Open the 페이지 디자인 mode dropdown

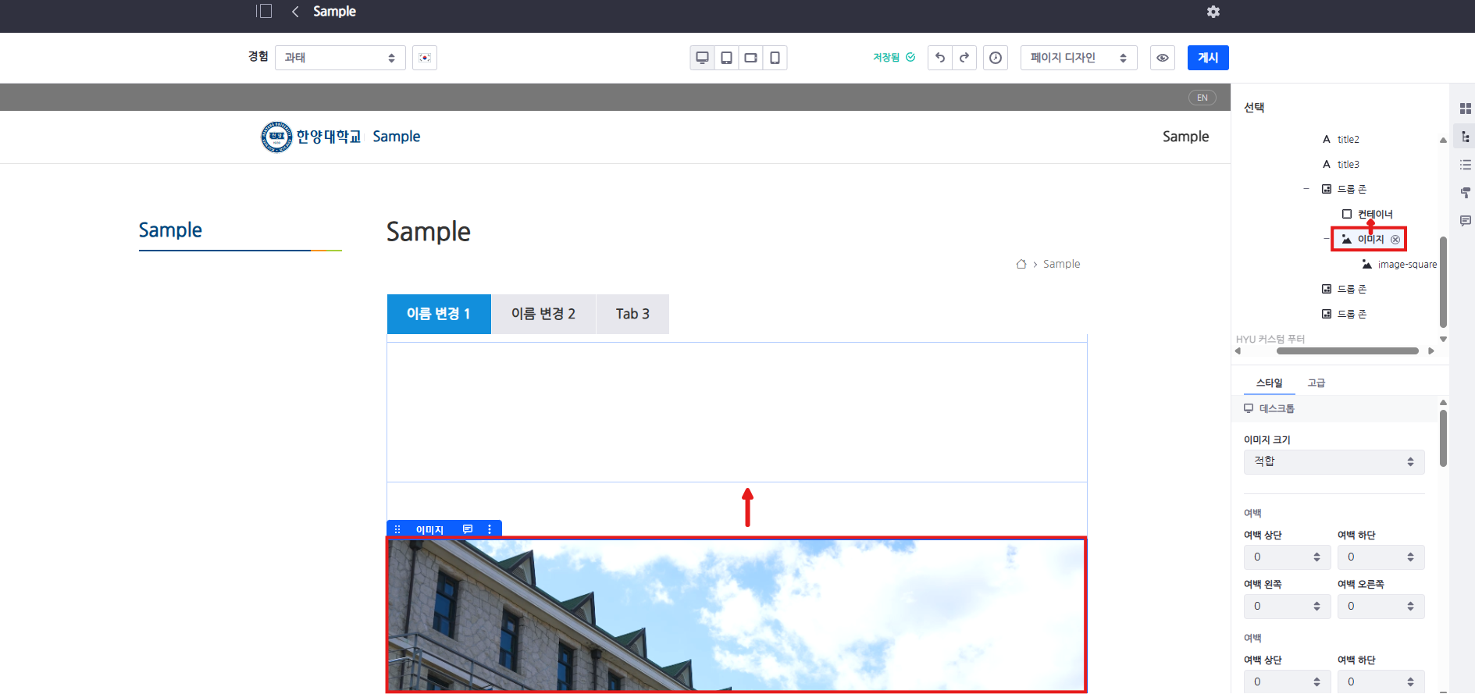coord(1078,58)
